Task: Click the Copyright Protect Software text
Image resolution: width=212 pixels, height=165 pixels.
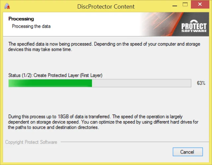Action: (x=31, y=142)
